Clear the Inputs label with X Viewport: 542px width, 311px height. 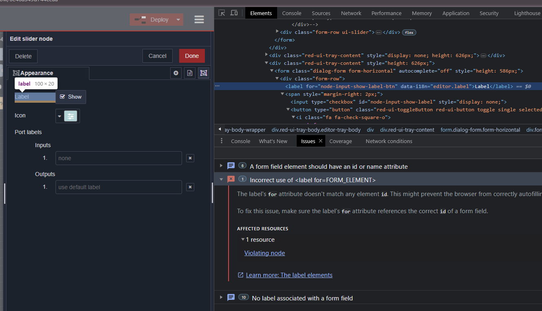tap(190, 158)
